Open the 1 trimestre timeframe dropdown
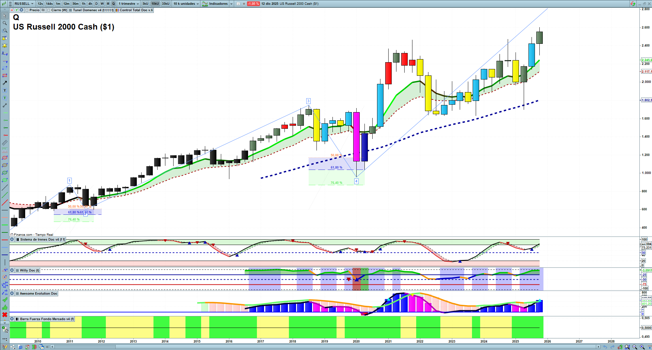The height and width of the screenshot is (350, 652). tap(129, 4)
